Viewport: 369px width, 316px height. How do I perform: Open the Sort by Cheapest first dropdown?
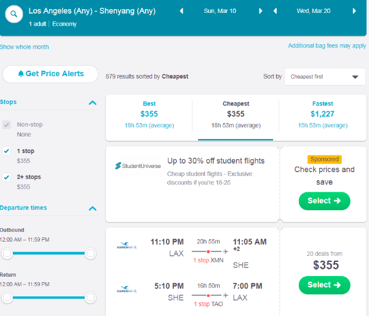pos(325,77)
